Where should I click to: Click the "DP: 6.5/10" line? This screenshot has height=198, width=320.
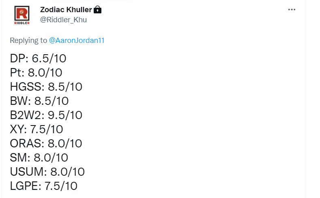[x=38, y=59]
